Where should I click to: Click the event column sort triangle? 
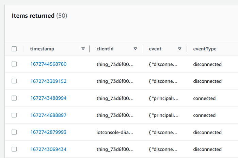(180, 49)
